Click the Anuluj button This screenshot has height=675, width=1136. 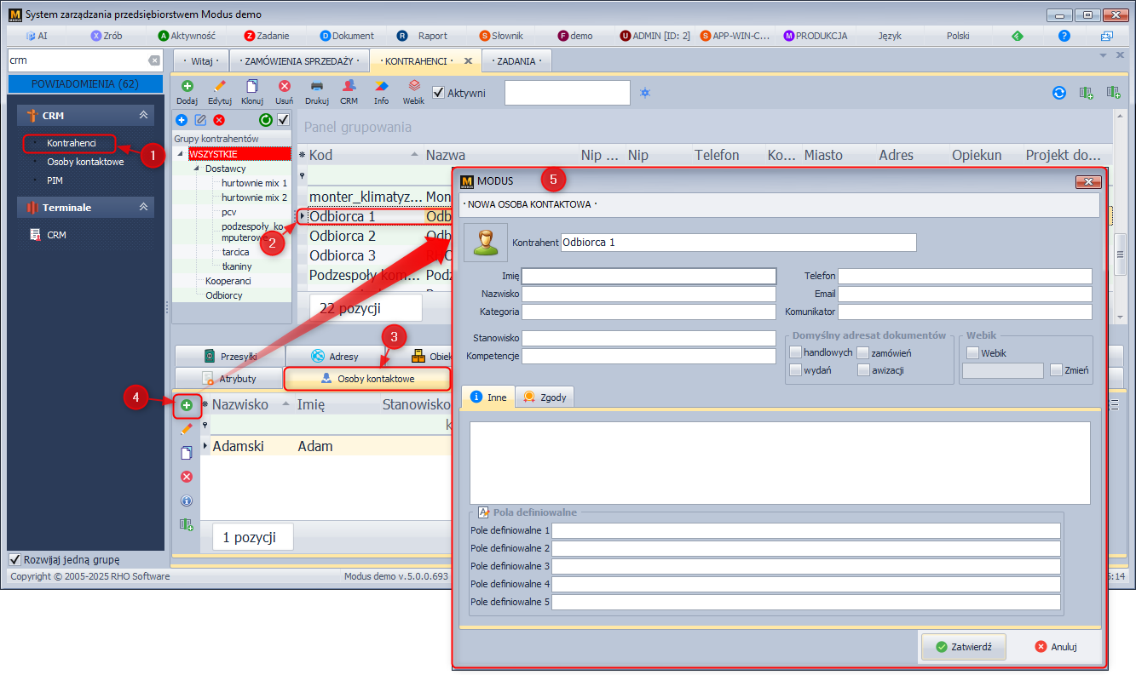tap(1055, 647)
